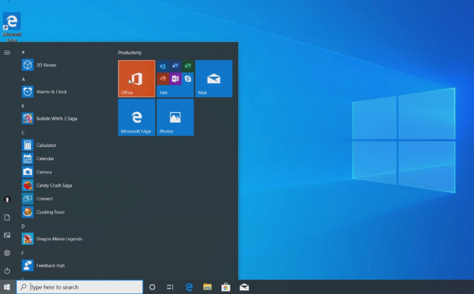474x294 pixels.
Task: Launch the Connect app icon
Action: [x=27, y=199]
